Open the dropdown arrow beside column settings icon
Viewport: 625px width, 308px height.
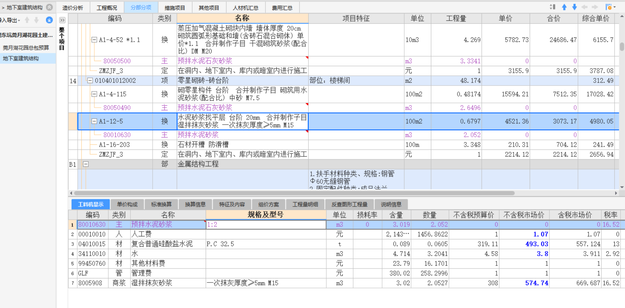[x=615, y=7]
